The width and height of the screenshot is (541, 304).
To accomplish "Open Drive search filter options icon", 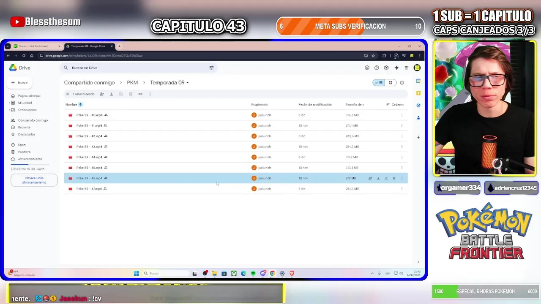I will click(211, 68).
